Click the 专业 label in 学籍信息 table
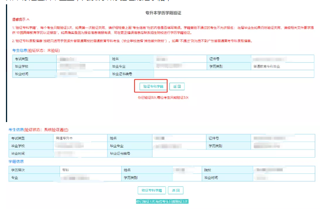325x209 pixels. [15, 178]
